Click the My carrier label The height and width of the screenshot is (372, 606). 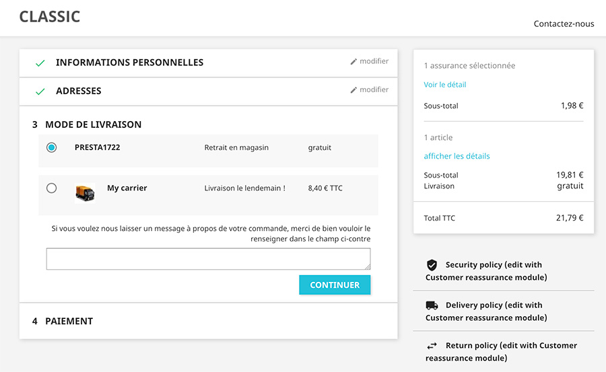point(127,188)
